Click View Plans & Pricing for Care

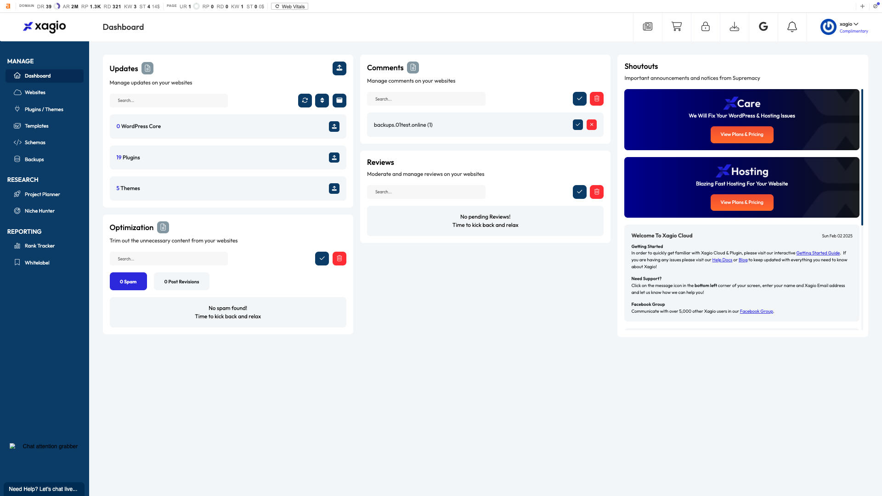coord(741,135)
